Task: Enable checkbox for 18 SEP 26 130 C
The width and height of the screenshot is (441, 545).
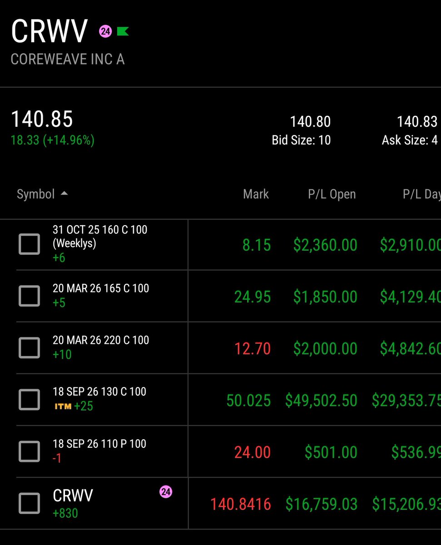Action: pos(30,400)
